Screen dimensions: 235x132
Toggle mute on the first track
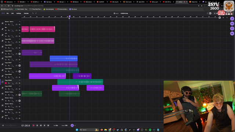[6, 25]
